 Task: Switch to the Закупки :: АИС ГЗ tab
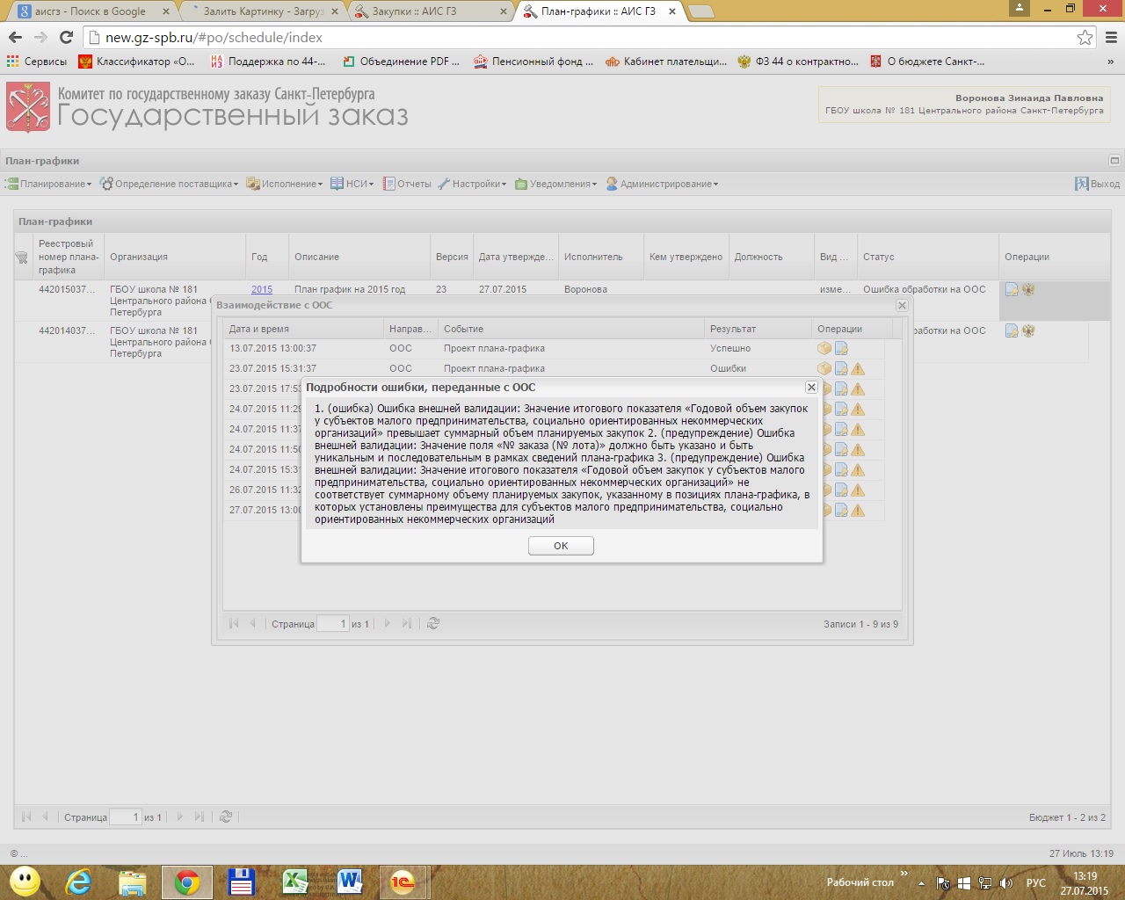coord(431,11)
